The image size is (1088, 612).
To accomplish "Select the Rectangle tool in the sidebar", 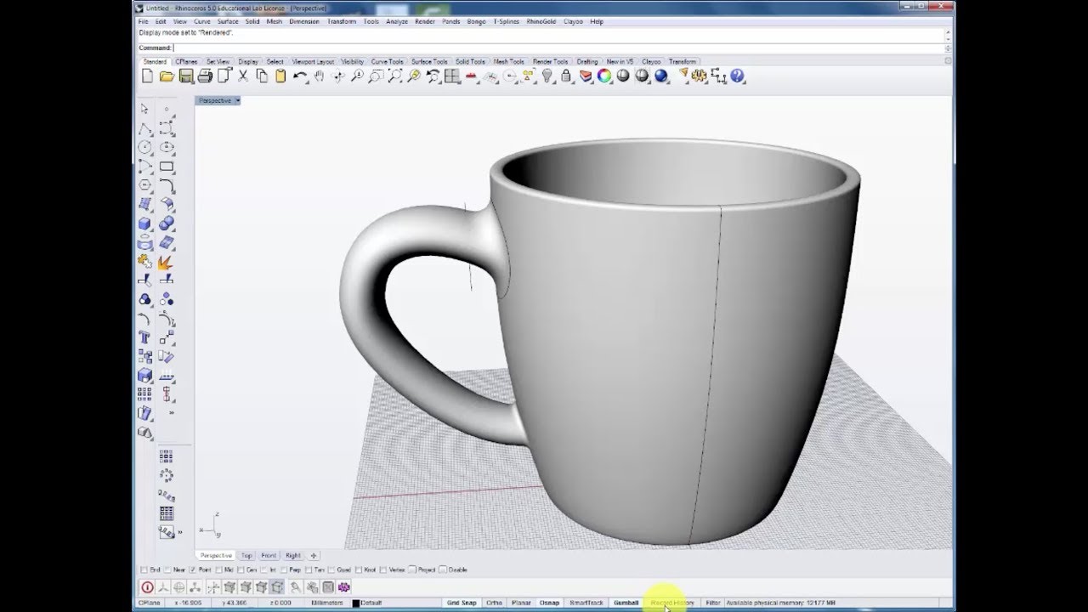I will 167,167.
